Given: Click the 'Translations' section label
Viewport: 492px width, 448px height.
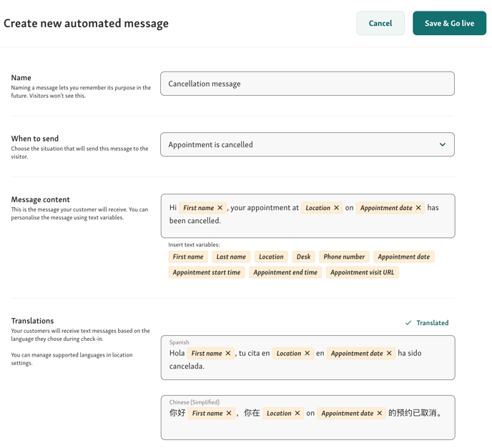Looking at the screenshot, I should point(33,321).
